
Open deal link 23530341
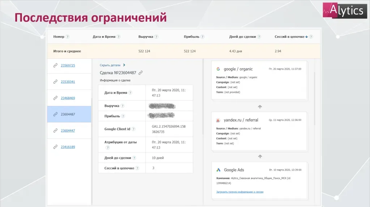[68, 82]
